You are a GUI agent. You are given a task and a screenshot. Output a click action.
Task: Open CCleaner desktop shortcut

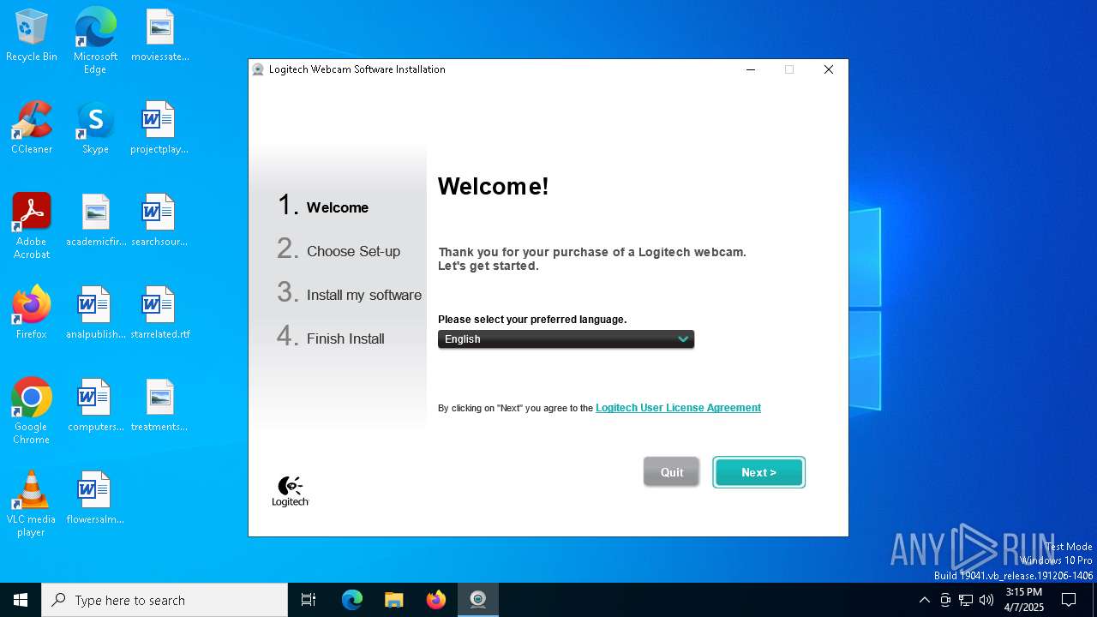click(32, 128)
